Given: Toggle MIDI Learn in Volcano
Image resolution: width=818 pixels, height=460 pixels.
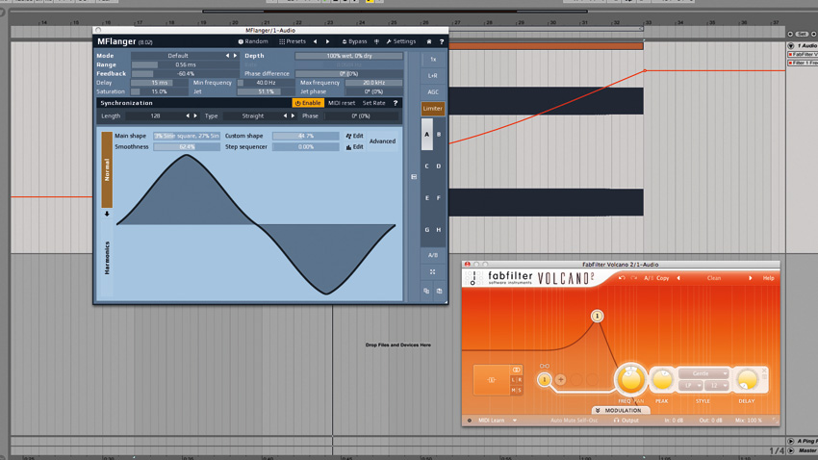Looking at the screenshot, I should point(492,421).
